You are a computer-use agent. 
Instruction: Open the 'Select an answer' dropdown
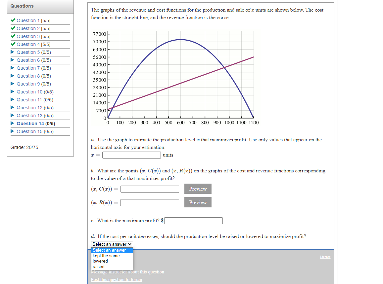coord(112,244)
